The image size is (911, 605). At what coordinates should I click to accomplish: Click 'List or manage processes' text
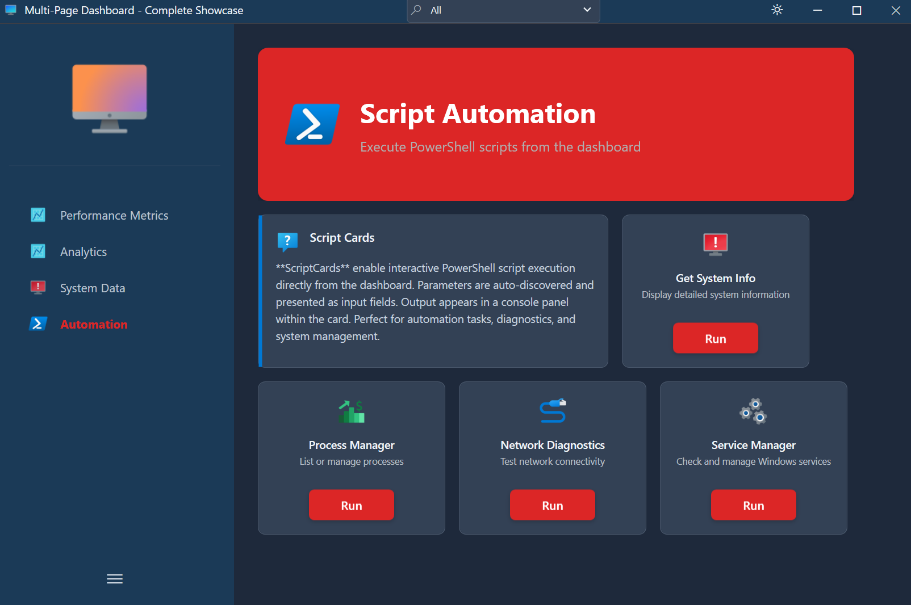[x=352, y=461]
